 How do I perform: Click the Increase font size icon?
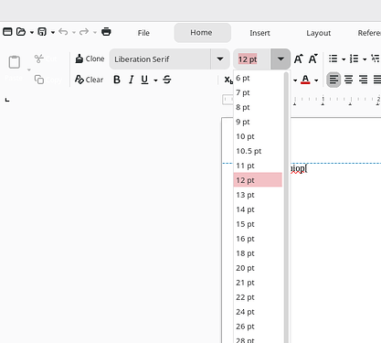pos(299,59)
